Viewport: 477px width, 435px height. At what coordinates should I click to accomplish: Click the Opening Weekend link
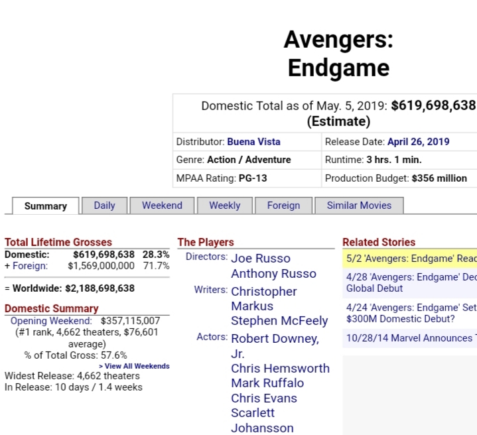point(51,321)
